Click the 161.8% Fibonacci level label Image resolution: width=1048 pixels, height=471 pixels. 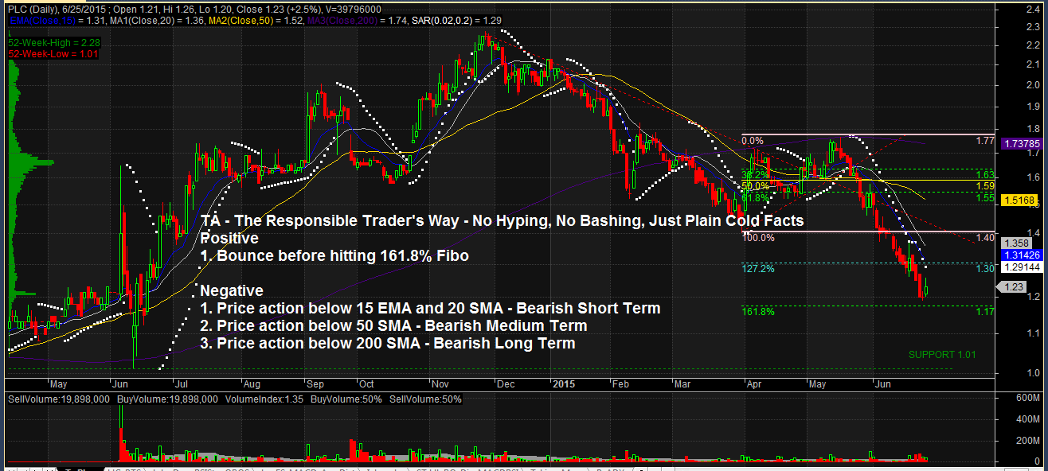(757, 311)
